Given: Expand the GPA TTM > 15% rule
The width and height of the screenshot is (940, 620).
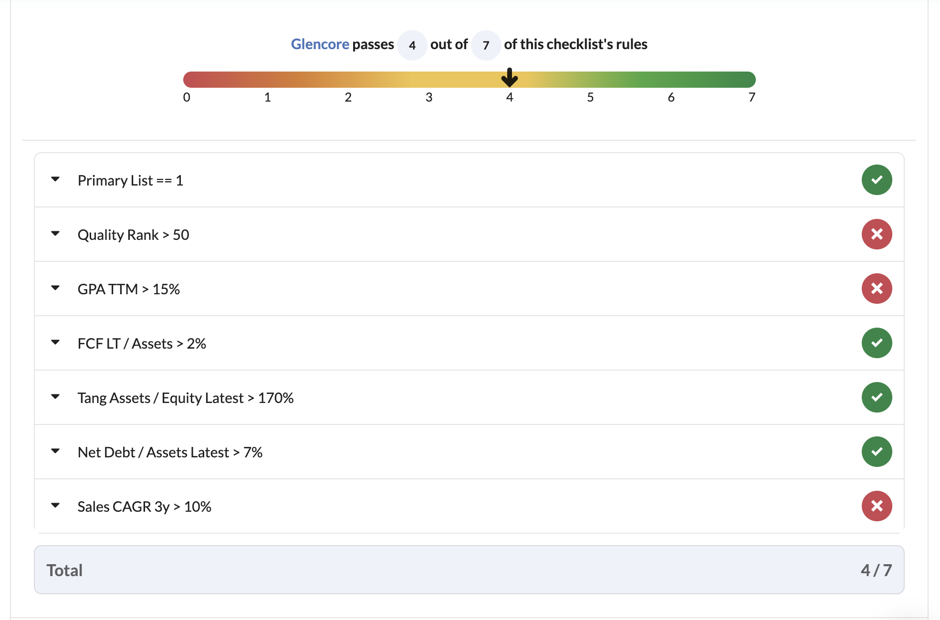Looking at the screenshot, I should coord(55,288).
